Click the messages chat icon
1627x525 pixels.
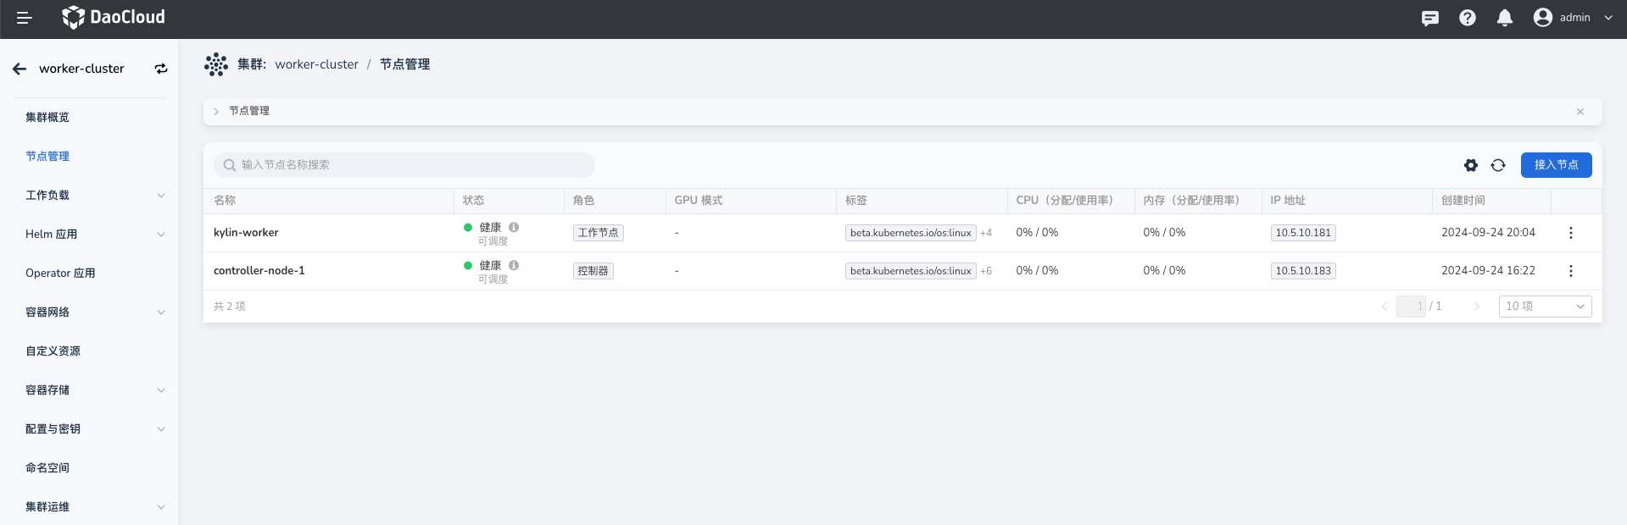[1430, 18]
